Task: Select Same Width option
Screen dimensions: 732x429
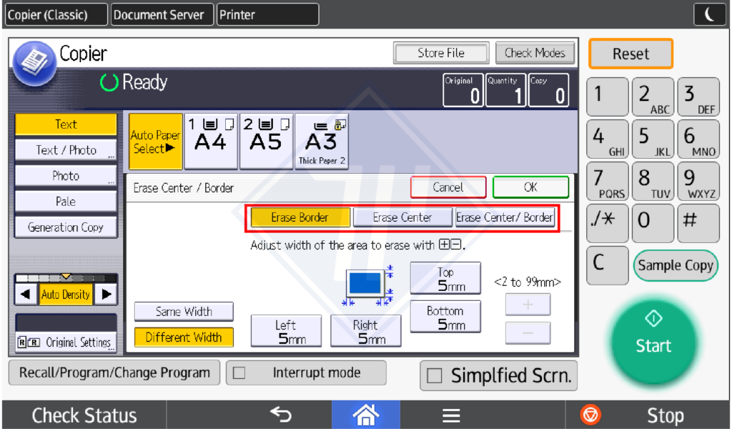Action: click(184, 312)
